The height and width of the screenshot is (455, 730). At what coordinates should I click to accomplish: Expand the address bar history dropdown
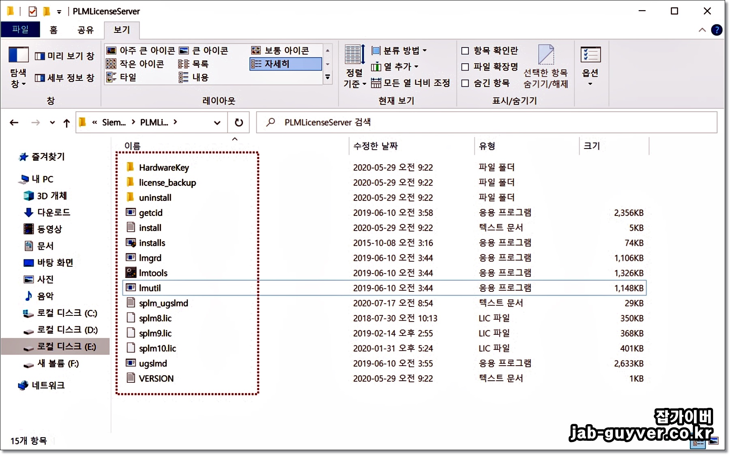[x=217, y=123]
